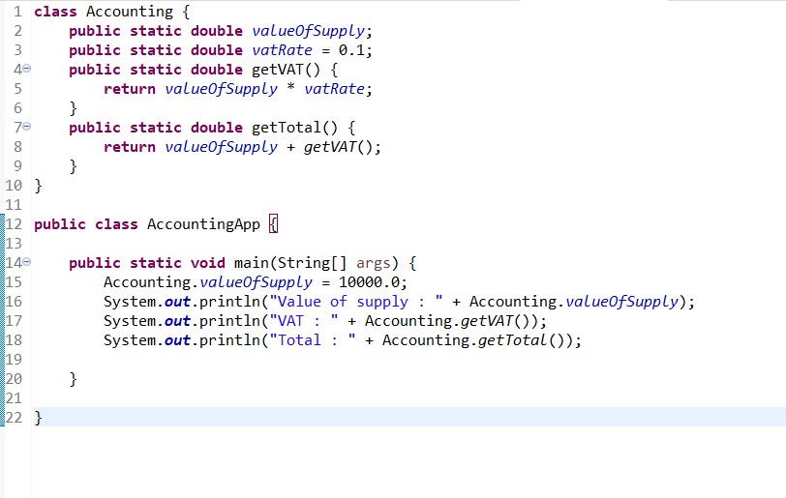Click vatRate on line 5
786x498 pixels.
coord(334,89)
